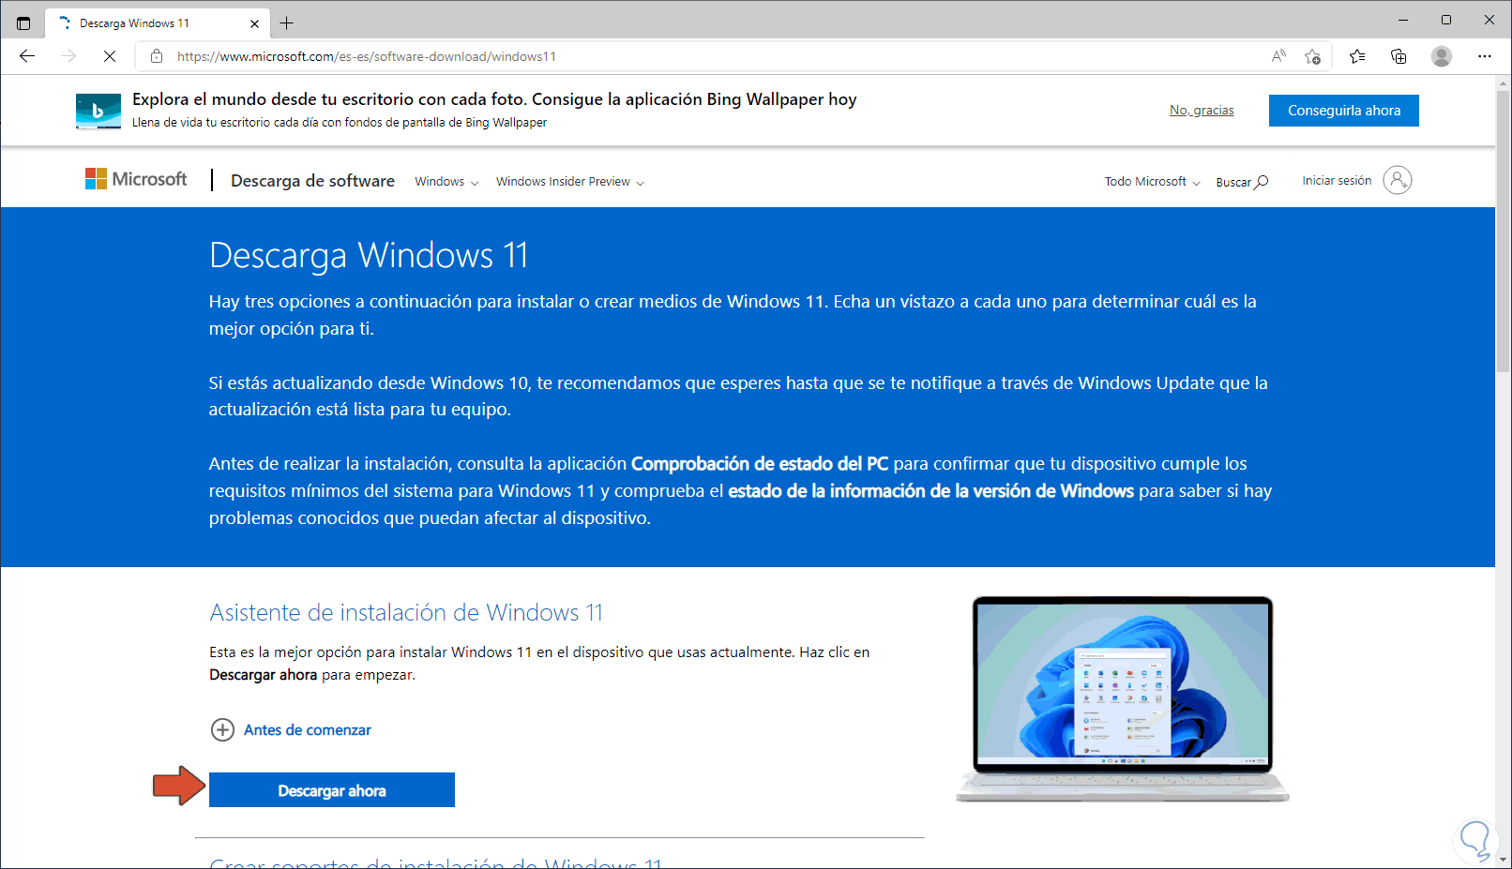The width and height of the screenshot is (1512, 869).
Task: Open Windows version information status link
Action: pyautogui.click(x=931, y=491)
